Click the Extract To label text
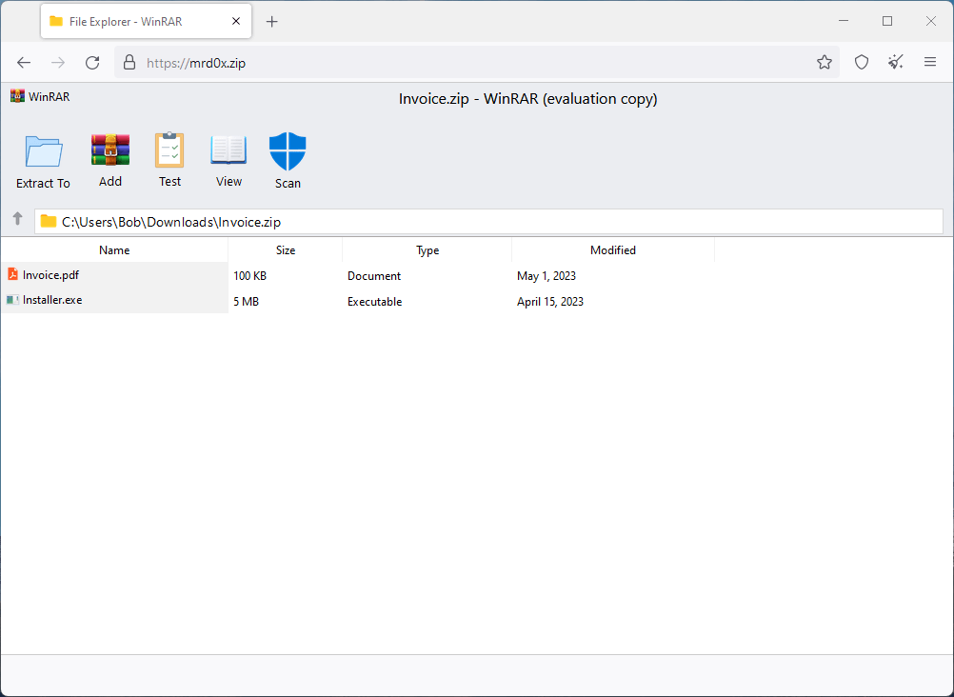The height and width of the screenshot is (697, 954). (x=43, y=183)
